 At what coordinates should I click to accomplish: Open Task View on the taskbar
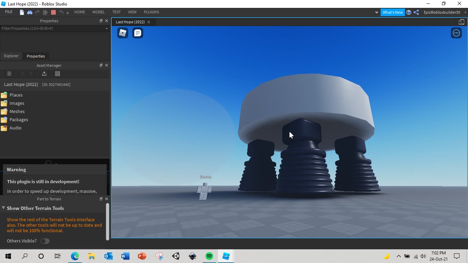[x=58, y=256]
